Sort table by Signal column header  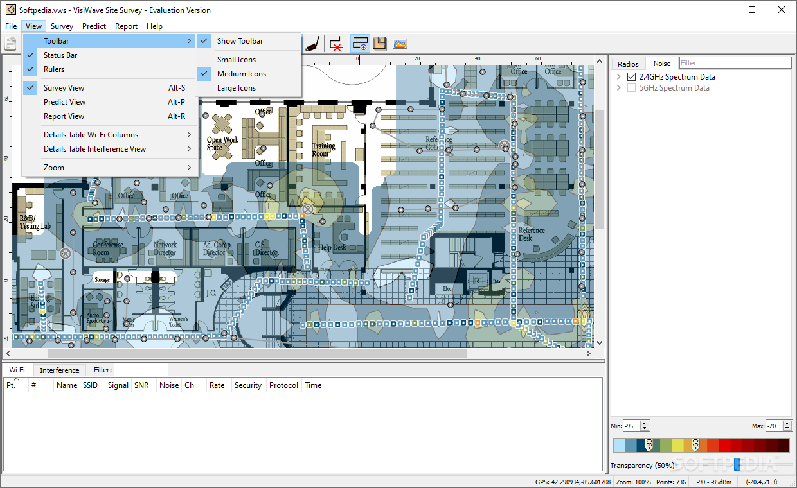point(118,385)
